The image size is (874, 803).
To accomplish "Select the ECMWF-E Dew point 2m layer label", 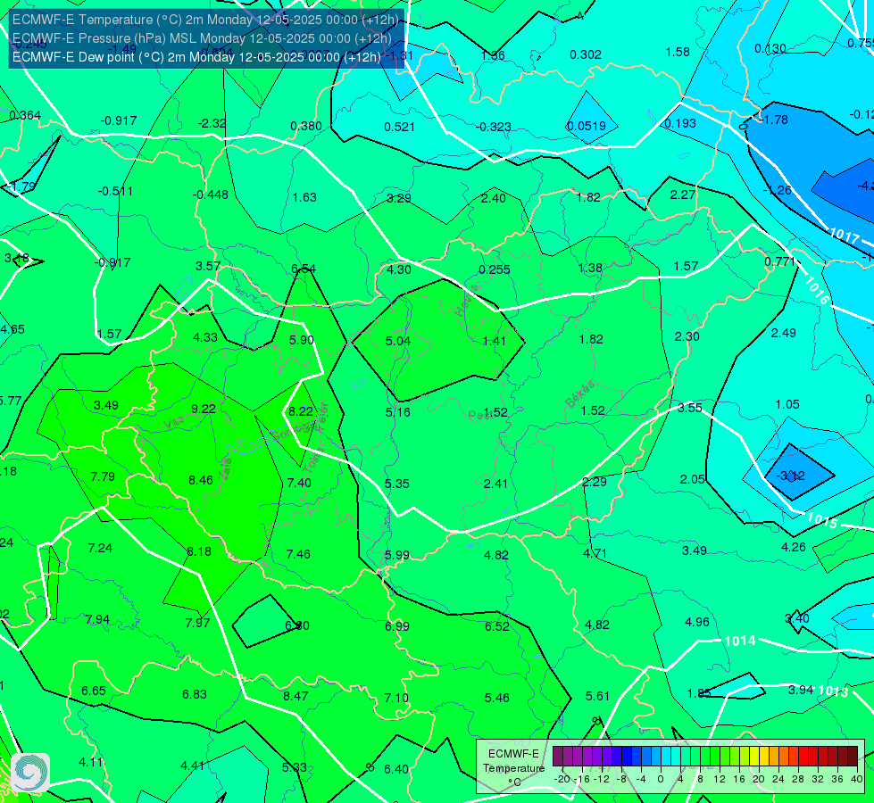I will 196,57.
